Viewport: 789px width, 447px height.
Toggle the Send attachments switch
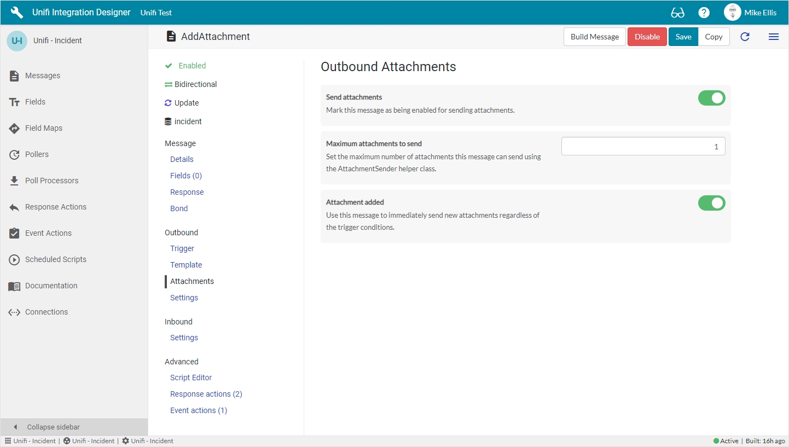pyautogui.click(x=711, y=98)
